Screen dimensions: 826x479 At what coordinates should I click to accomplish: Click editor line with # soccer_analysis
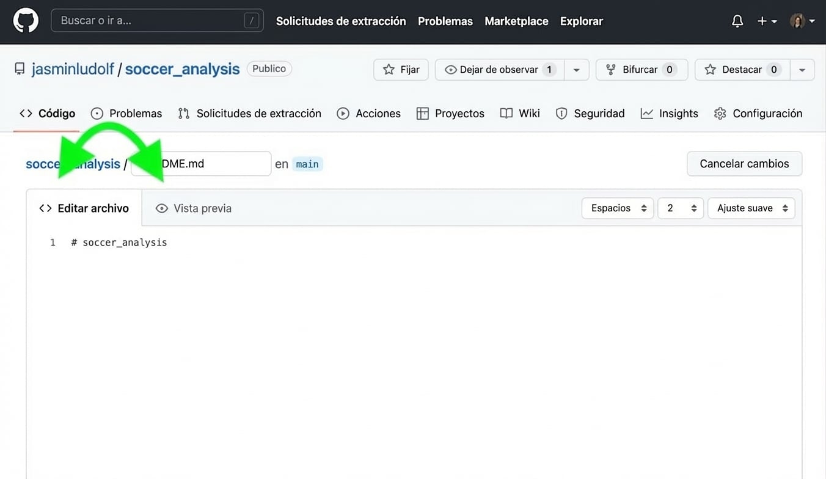tap(119, 243)
